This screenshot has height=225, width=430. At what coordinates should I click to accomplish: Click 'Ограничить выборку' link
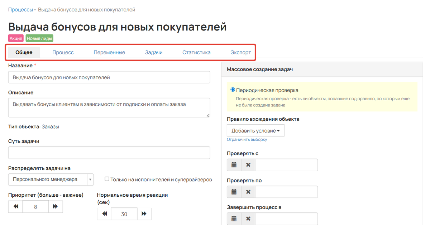click(x=247, y=139)
